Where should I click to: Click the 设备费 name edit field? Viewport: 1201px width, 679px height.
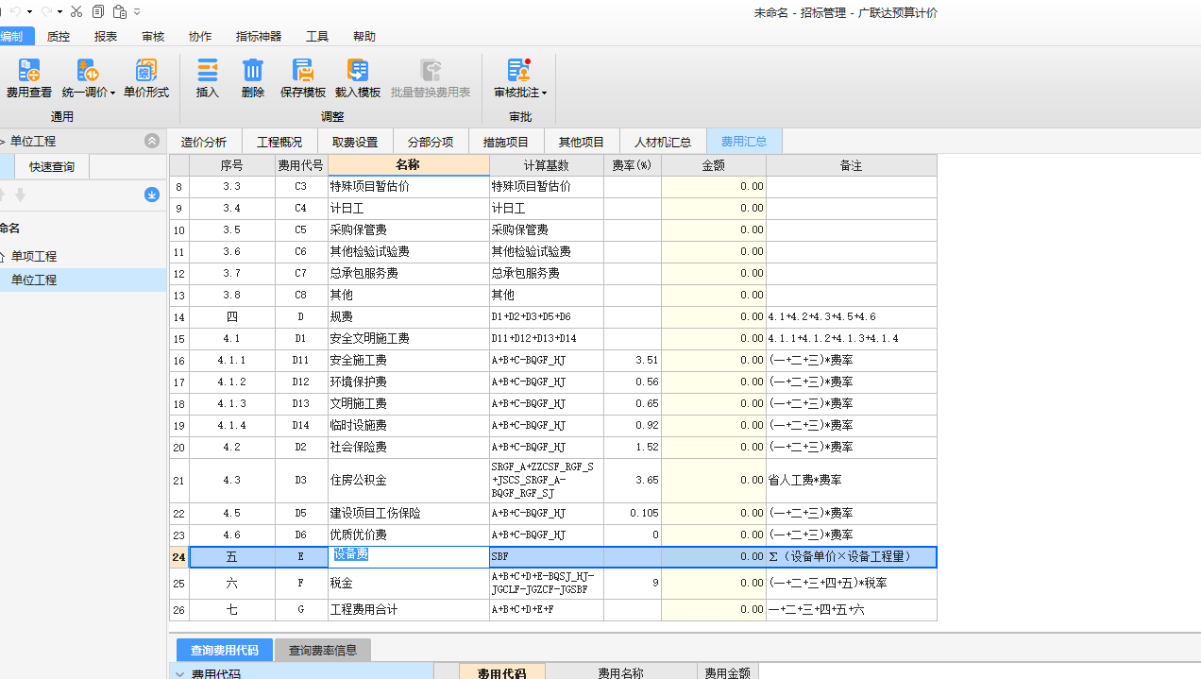(x=408, y=556)
